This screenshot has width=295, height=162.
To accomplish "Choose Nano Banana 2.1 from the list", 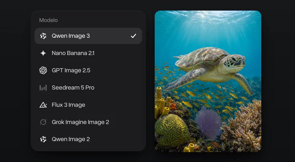I will point(88,53).
